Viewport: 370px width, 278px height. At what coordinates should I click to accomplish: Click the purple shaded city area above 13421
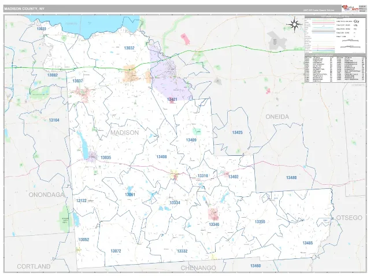pos(171,76)
